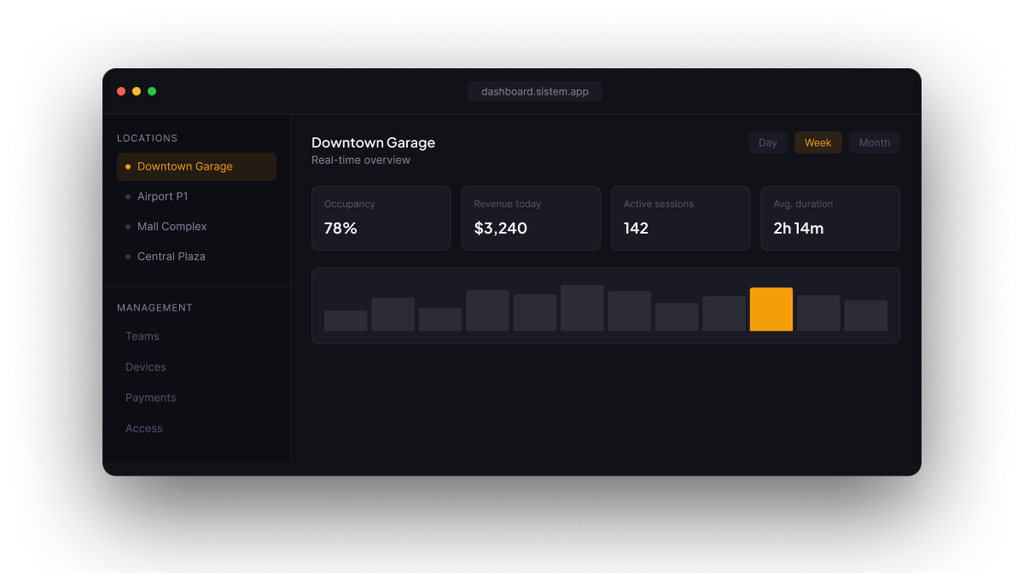Click the highlighted orange bar in chart
1024x573 pixels.
coord(771,310)
